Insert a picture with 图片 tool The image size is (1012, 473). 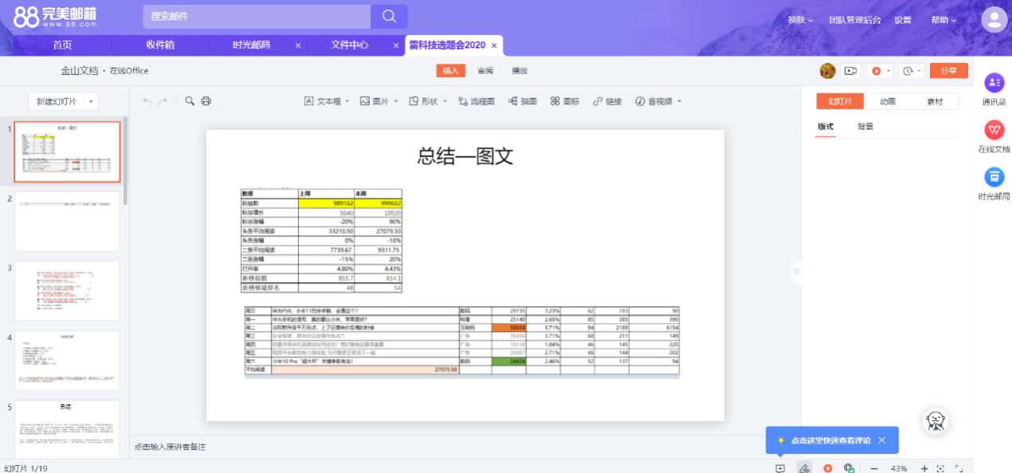(374, 101)
